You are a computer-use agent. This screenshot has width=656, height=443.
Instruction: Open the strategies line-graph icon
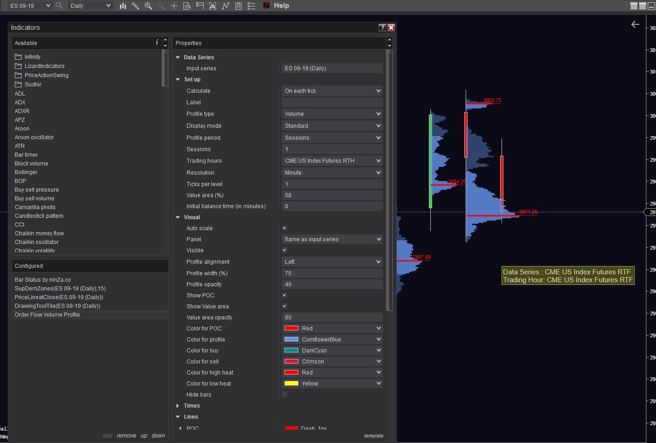point(225,6)
